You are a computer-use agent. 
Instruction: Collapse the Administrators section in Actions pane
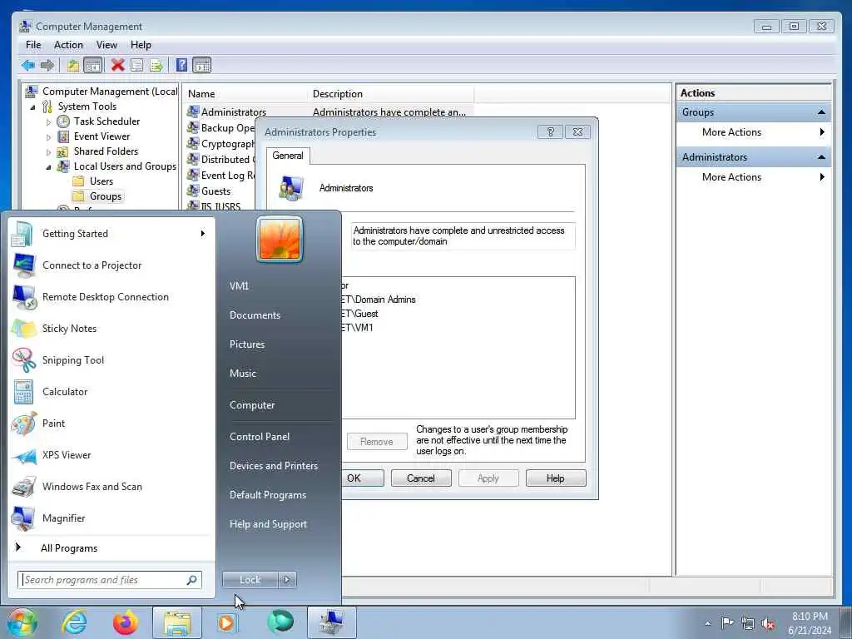point(821,157)
